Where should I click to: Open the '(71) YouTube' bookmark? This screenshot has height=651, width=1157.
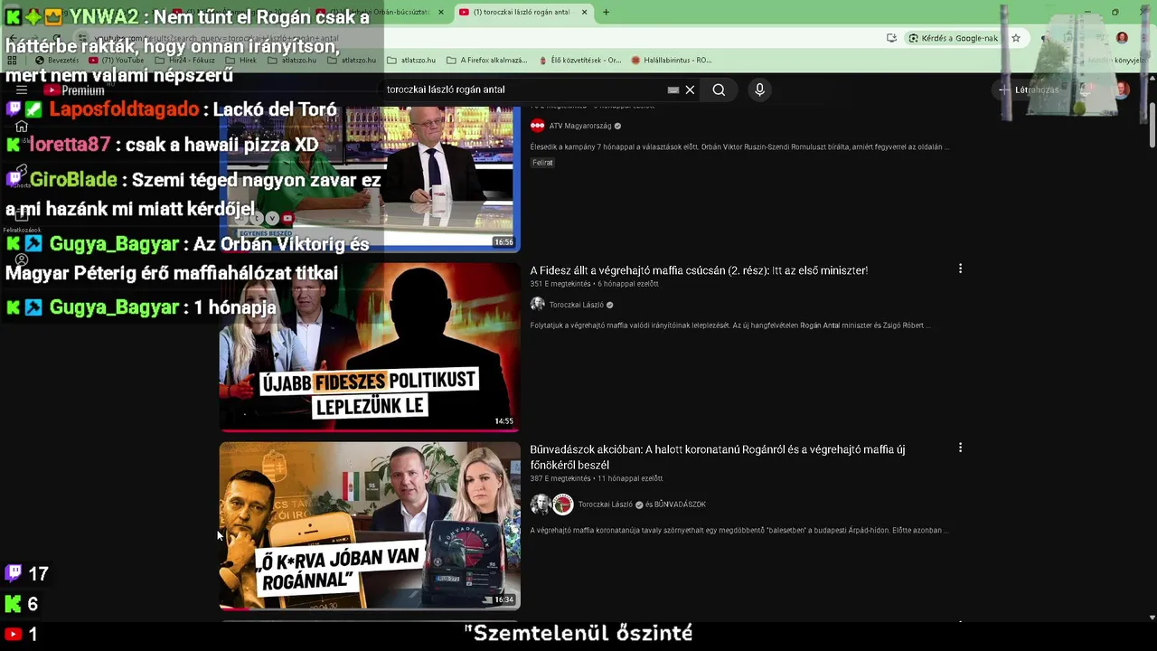point(117,60)
